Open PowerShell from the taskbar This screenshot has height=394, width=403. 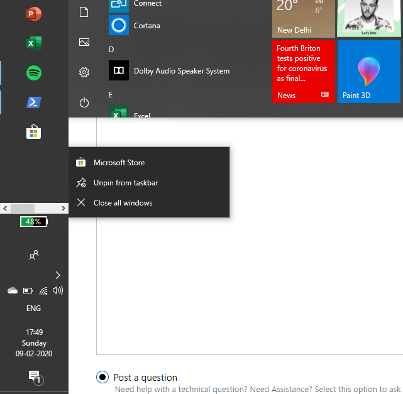[x=34, y=102]
